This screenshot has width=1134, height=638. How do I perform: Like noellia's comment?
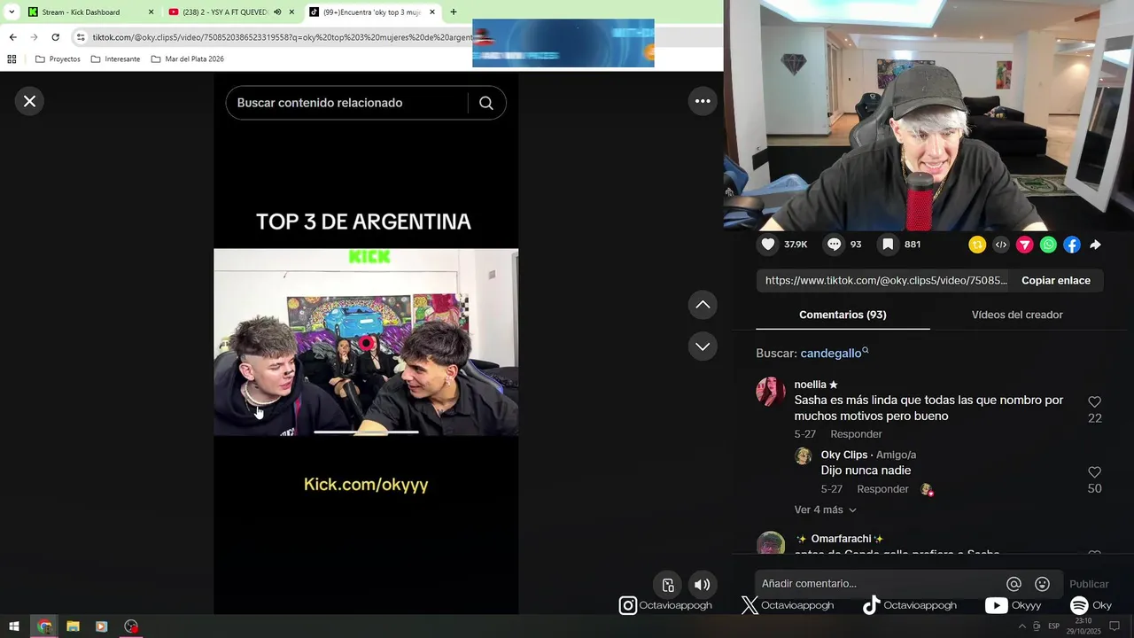tap(1094, 402)
